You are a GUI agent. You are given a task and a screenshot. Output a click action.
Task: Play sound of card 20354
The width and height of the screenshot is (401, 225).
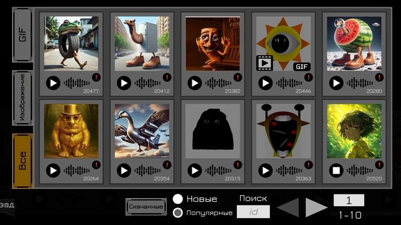[124, 171]
